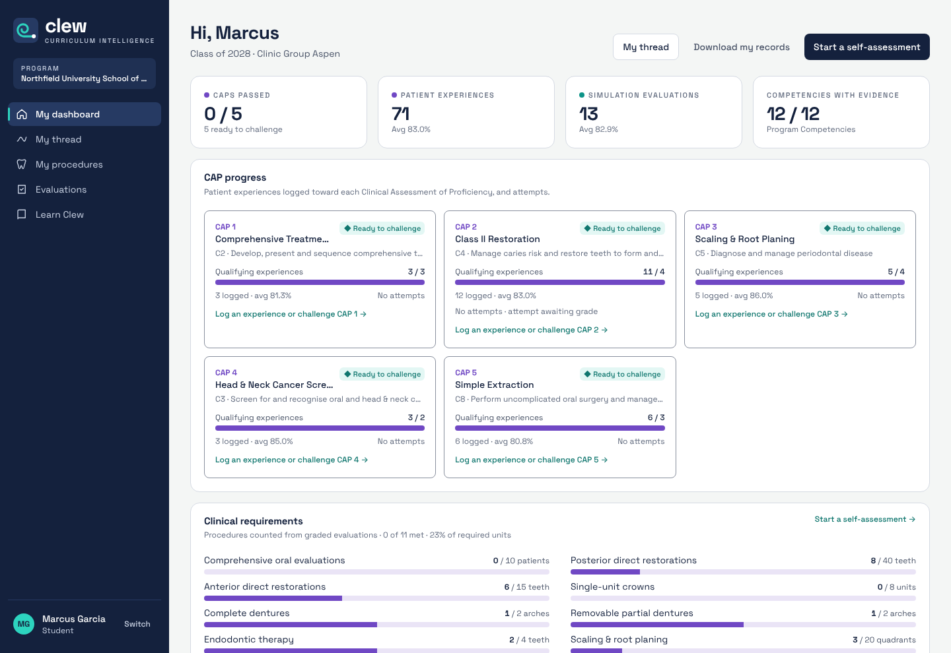Click Marcus Garcia name in sidebar

(x=74, y=619)
